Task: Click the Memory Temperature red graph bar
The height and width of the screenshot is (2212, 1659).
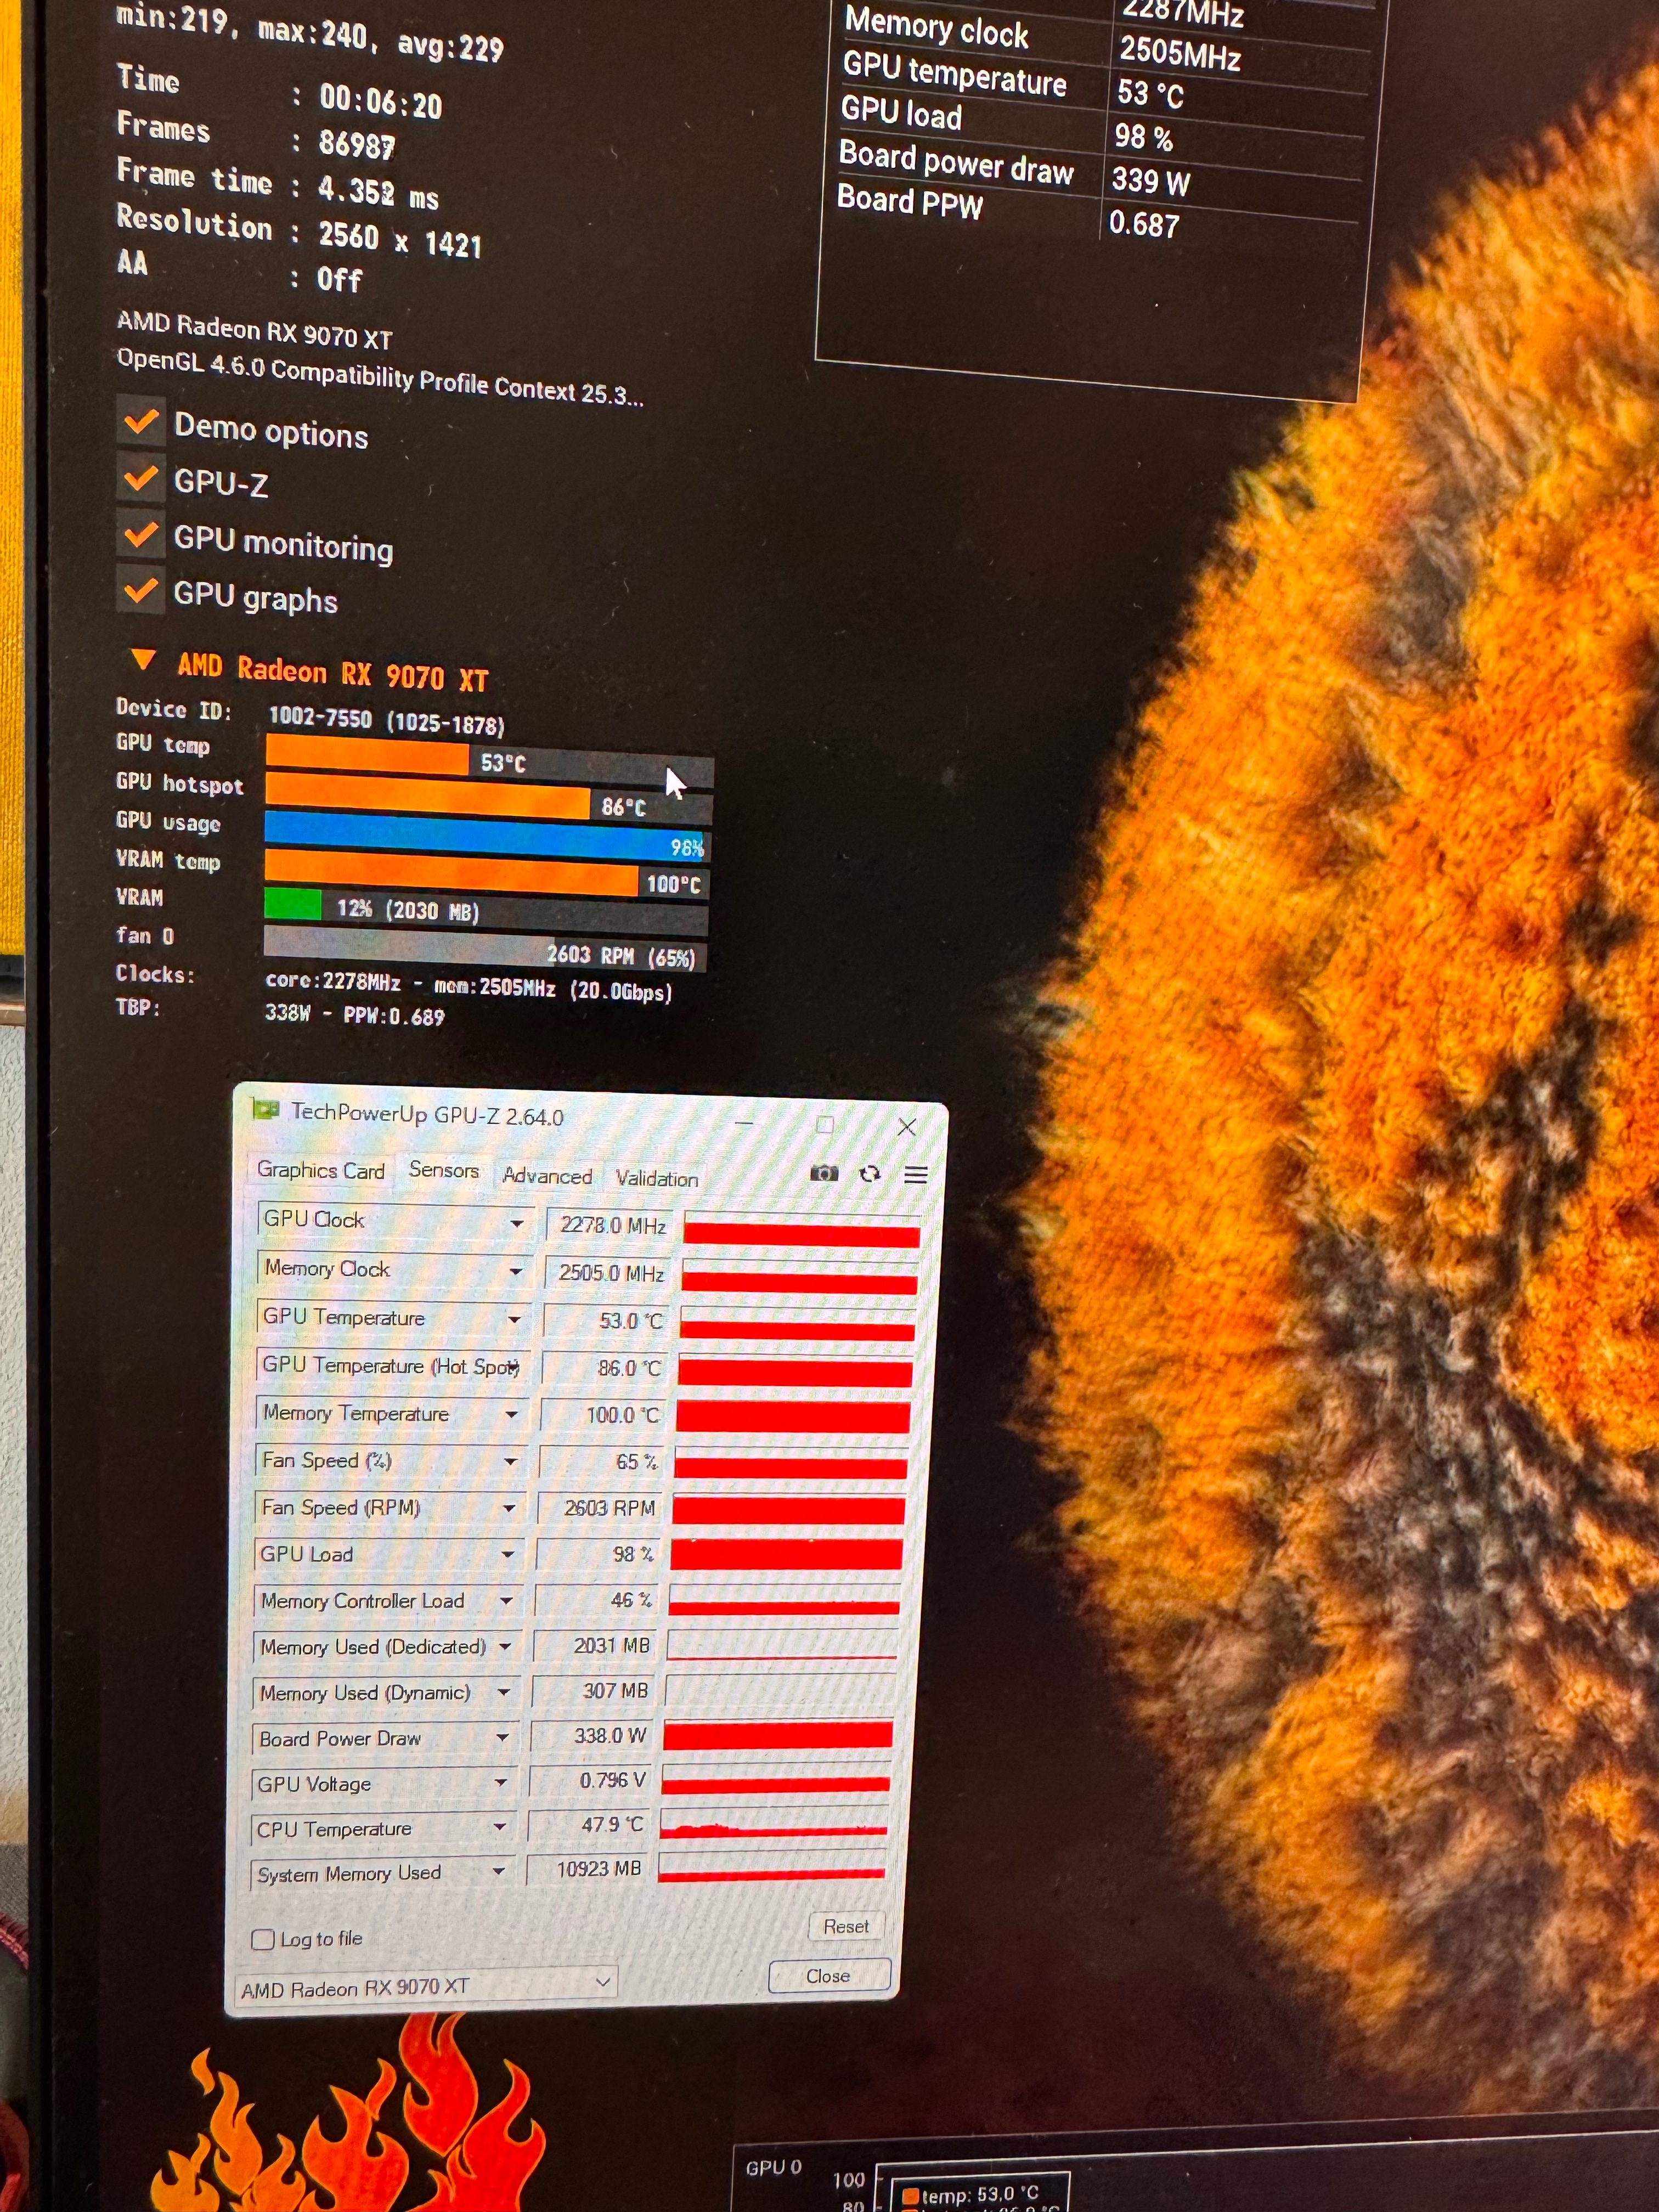Action: (x=792, y=1417)
